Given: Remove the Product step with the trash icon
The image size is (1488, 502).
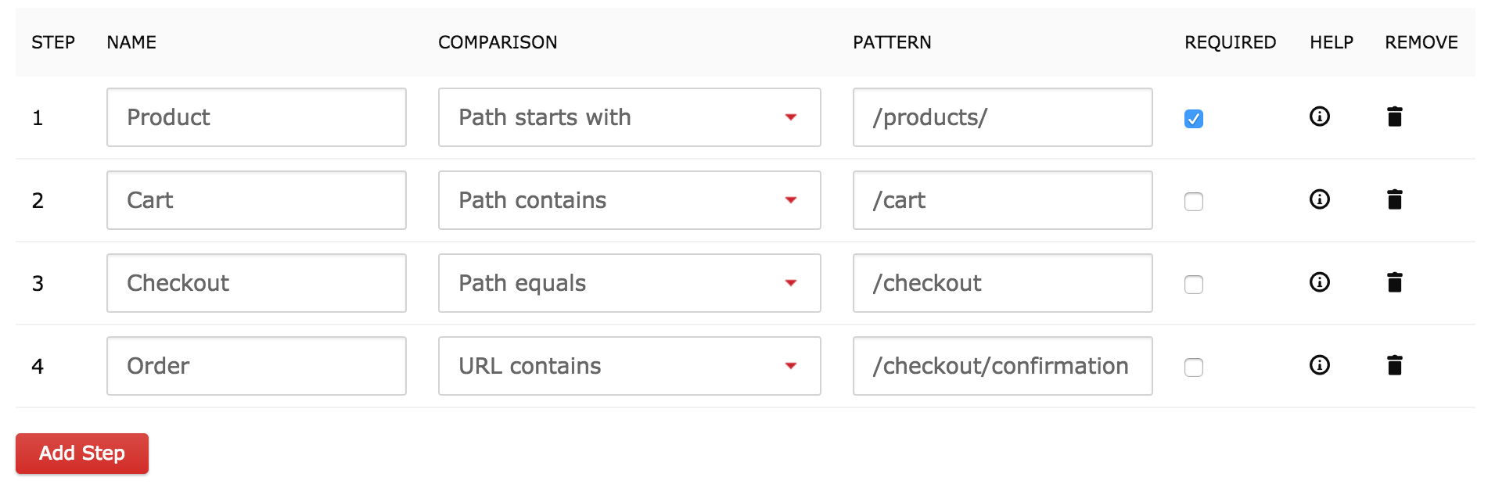Looking at the screenshot, I should coord(1395,117).
